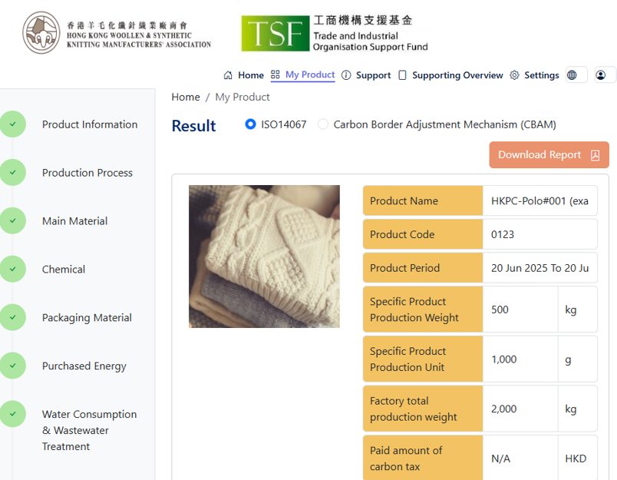Click the My Product grid icon
Image resolution: width=617 pixels, height=480 pixels.
pyautogui.click(x=275, y=74)
